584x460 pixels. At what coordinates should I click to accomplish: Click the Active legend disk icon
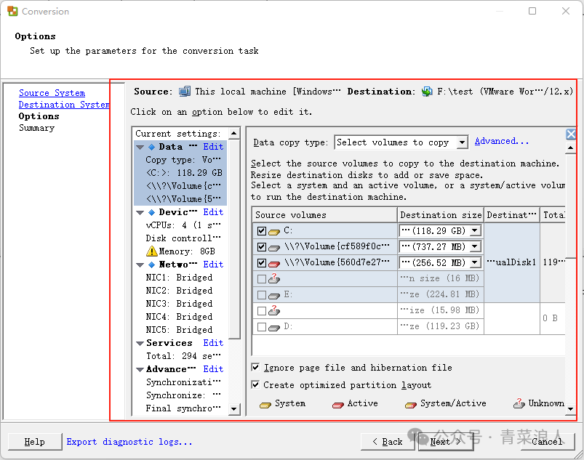[x=337, y=405]
